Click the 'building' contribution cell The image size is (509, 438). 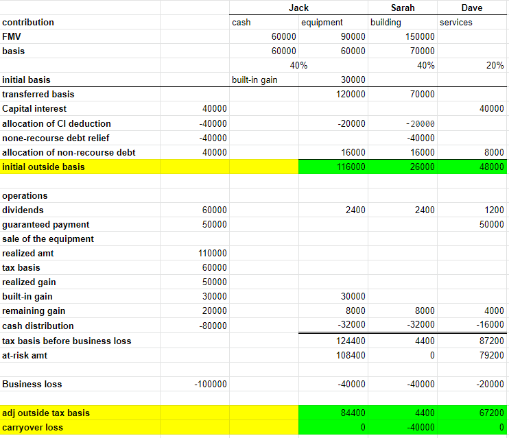[x=403, y=23]
